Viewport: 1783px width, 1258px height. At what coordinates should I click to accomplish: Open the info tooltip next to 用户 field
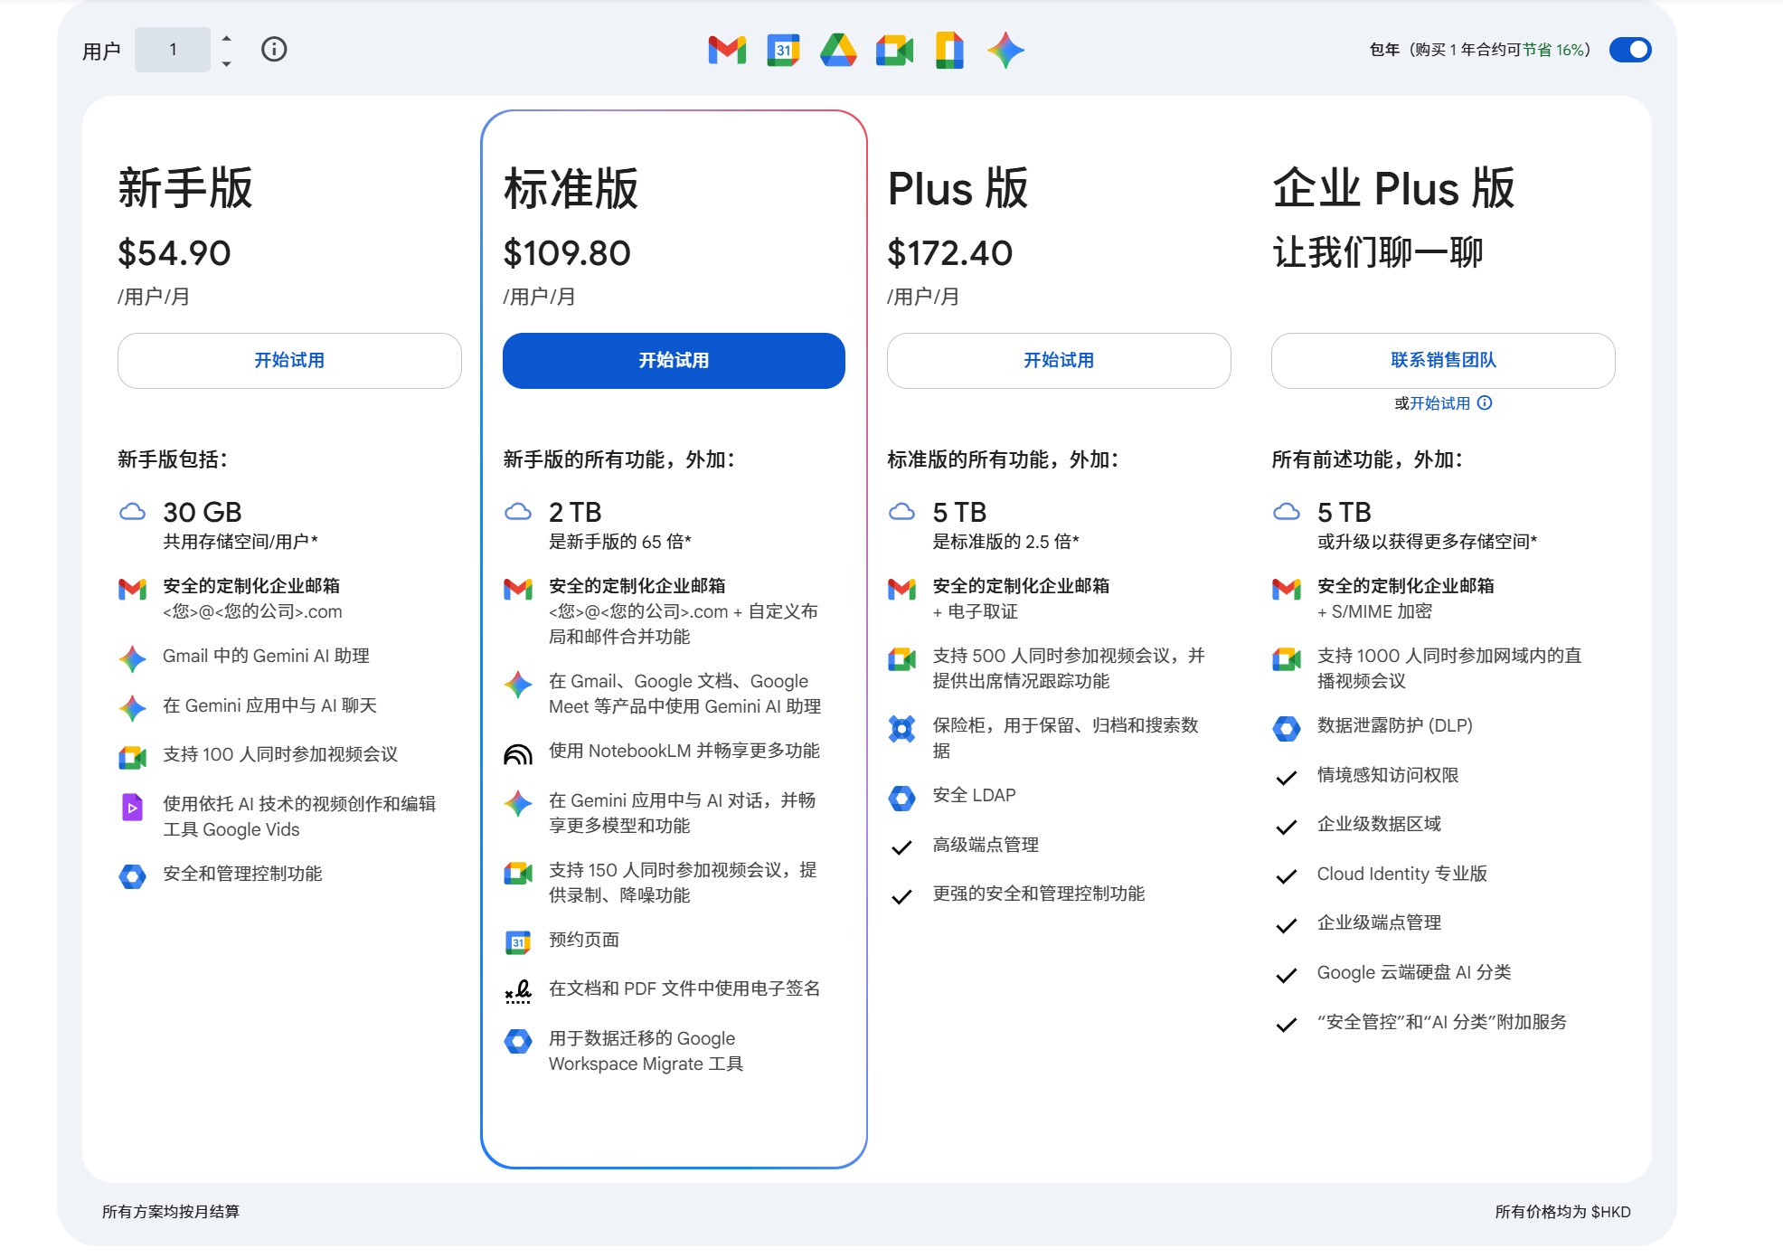[274, 50]
